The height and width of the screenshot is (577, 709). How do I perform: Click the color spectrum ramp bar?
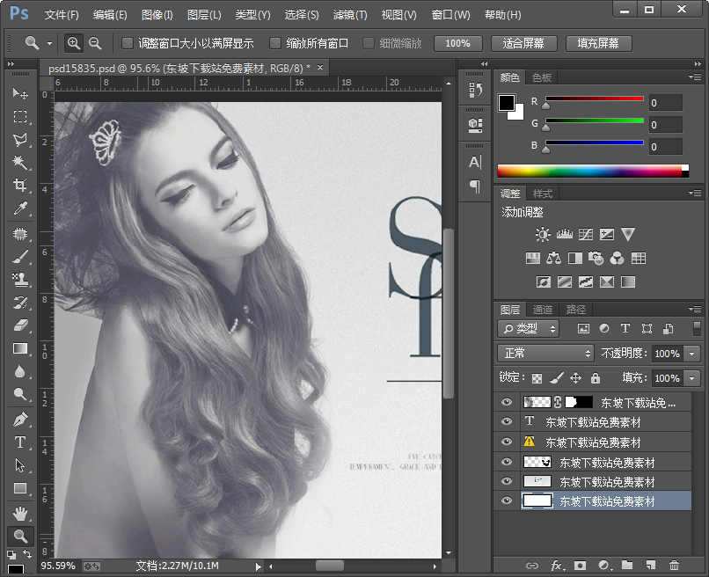[x=589, y=172]
